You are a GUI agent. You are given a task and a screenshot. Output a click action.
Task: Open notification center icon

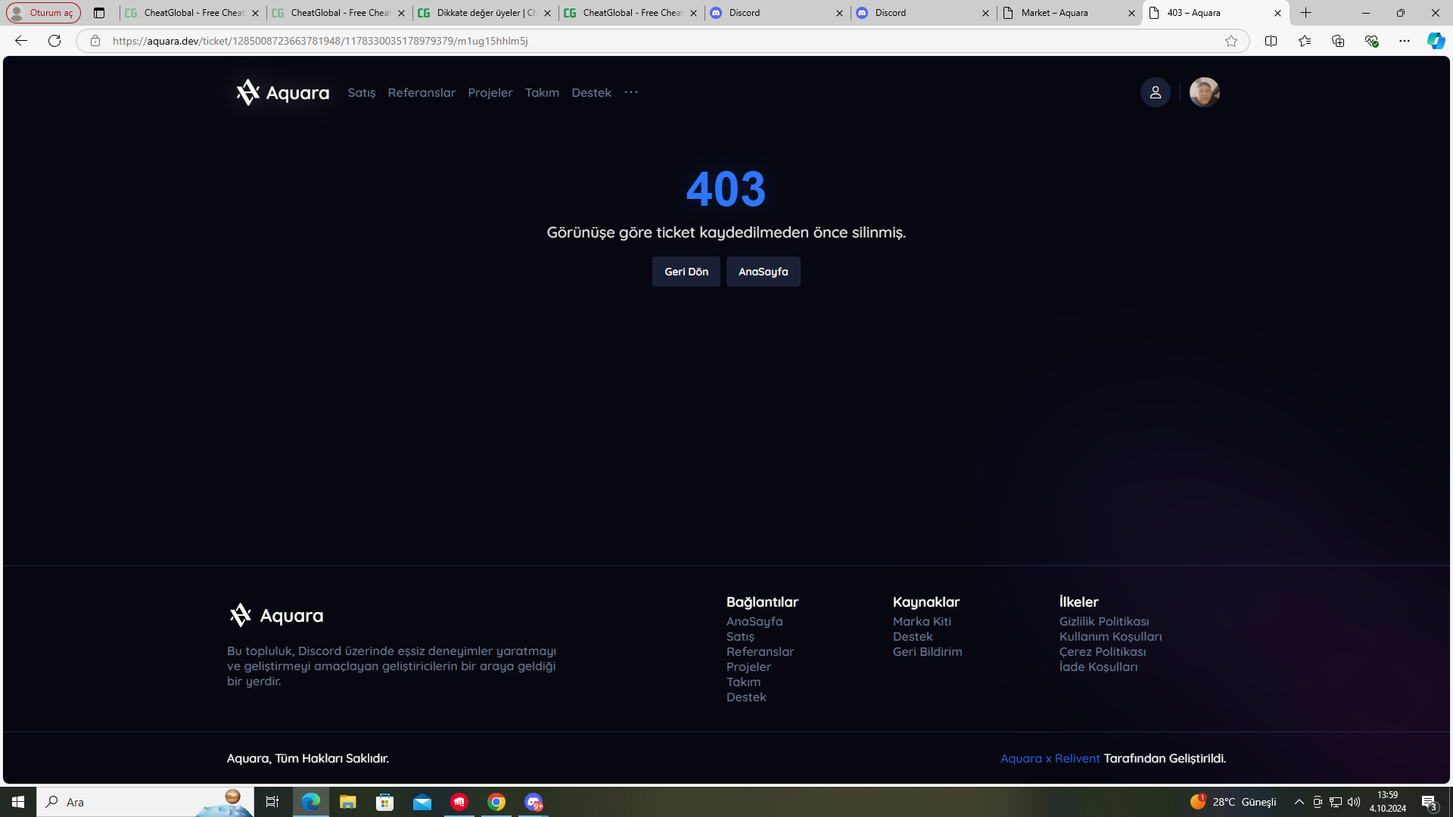point(1430,802)
